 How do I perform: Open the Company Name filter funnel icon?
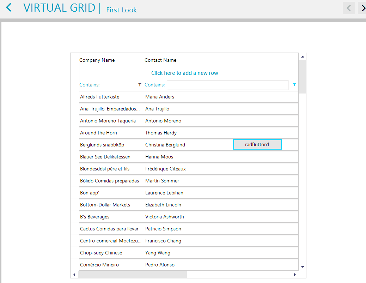point(140,85)
